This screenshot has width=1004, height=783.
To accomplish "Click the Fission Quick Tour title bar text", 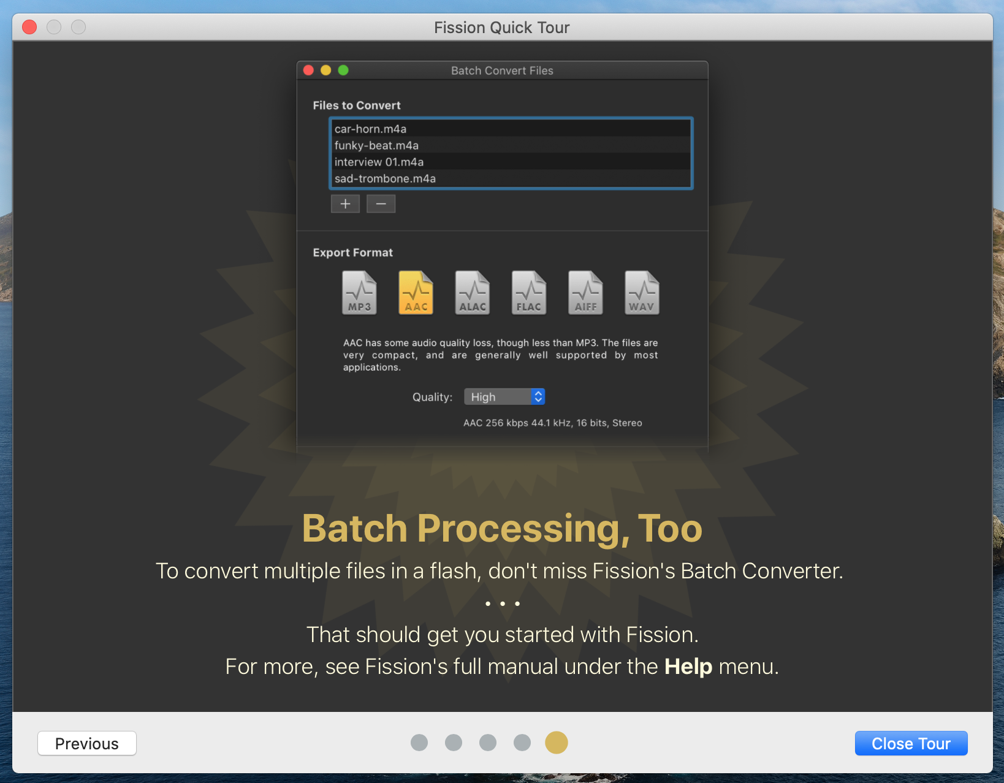I will [502, 28].
